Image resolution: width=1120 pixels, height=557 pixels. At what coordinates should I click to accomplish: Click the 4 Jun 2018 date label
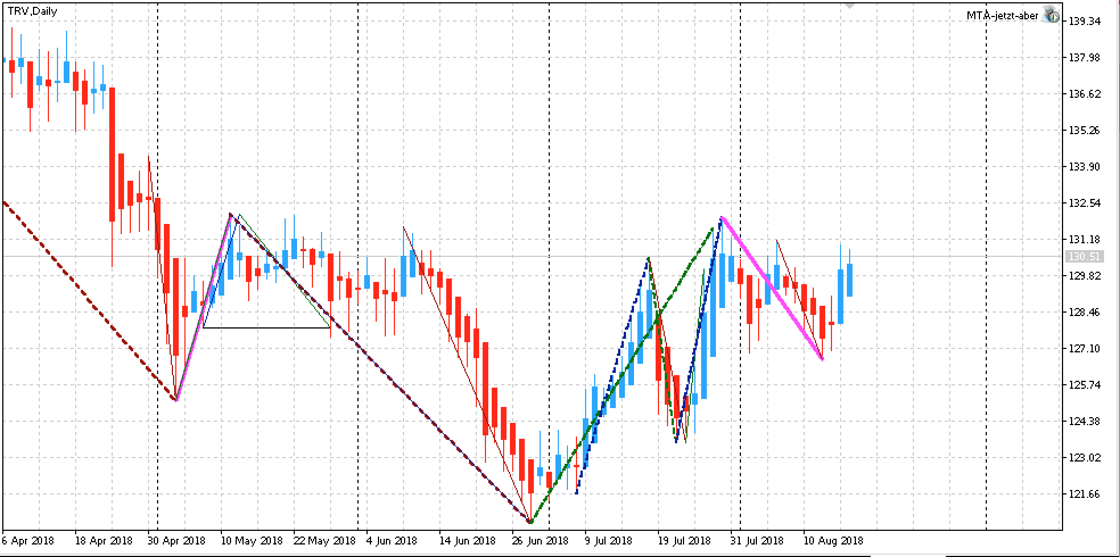(x=392, y=541)
